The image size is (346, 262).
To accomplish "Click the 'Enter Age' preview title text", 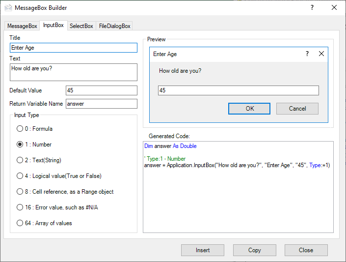I will [165, 54].
